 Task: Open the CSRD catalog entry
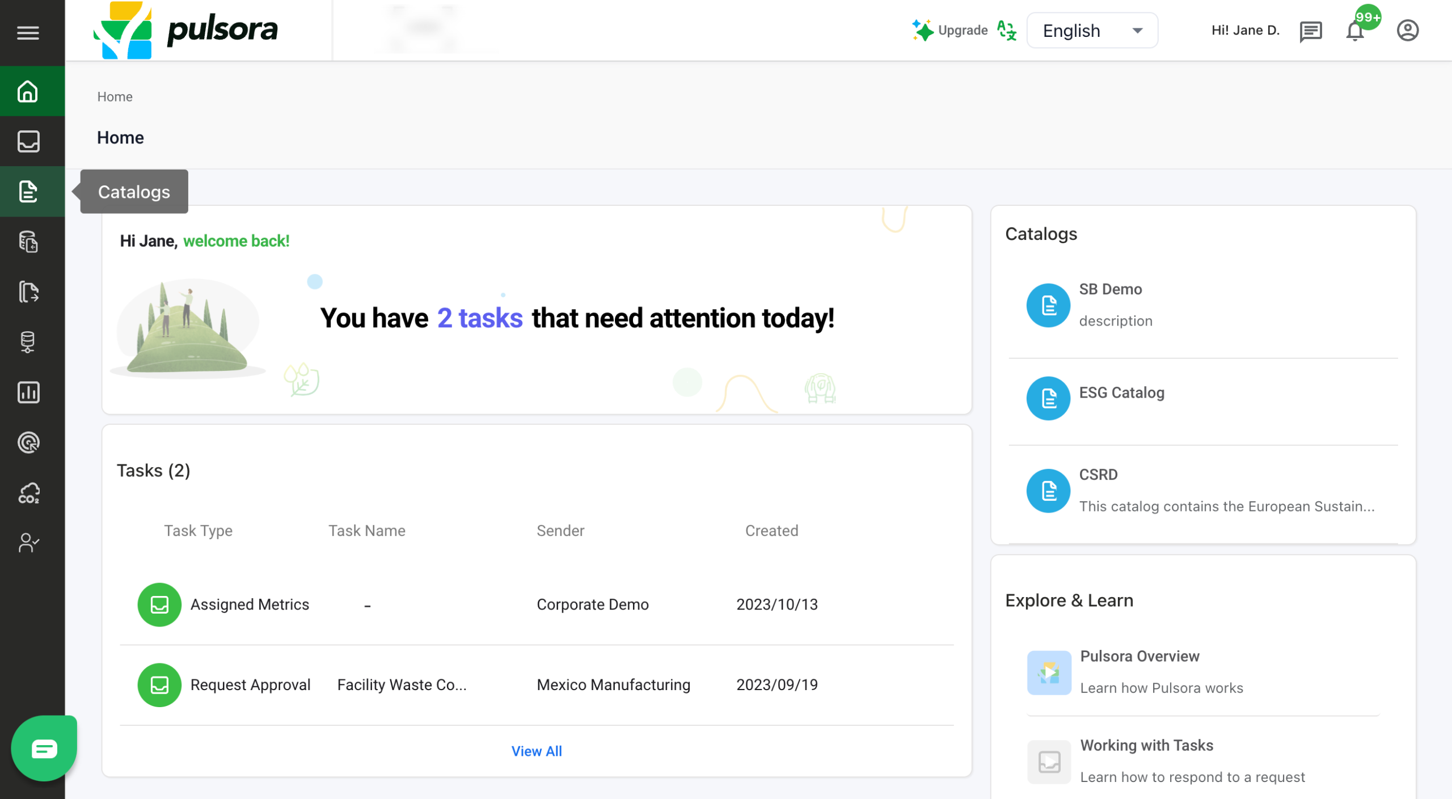1098,475
